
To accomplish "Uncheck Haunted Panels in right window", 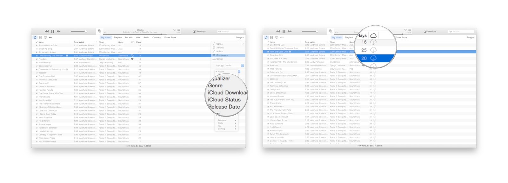I will pos(268,96).
